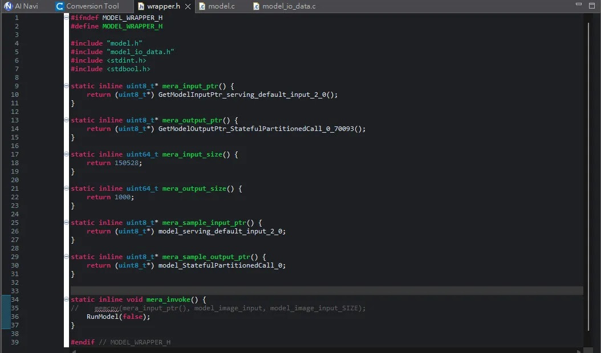This screenshot has width=601, height=353.
Task: Click the wrapper.h header file icon
Action: [x=141, y=6]
